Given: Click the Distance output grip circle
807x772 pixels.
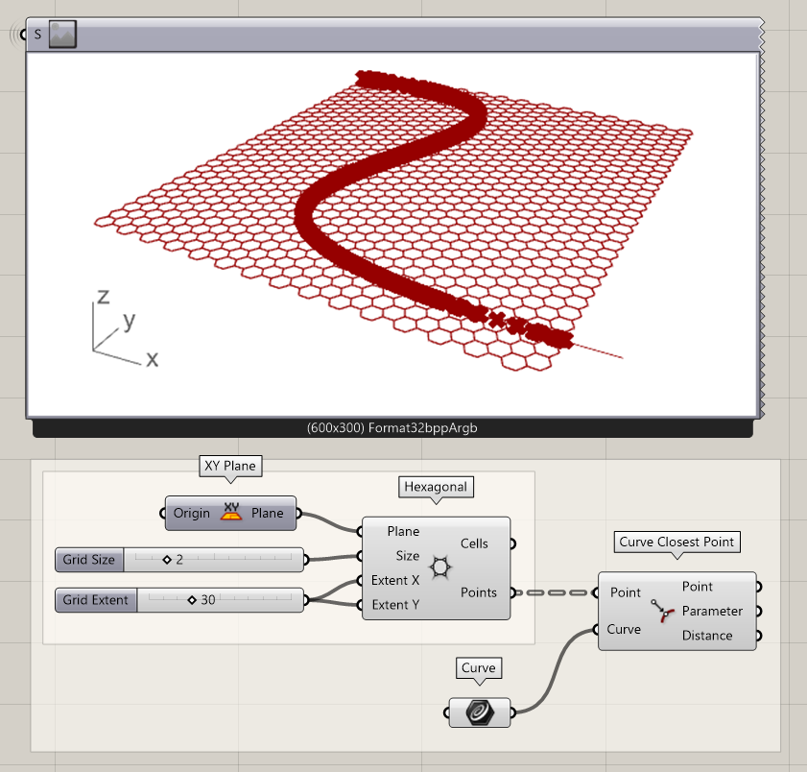Looking at the screenshot, I should [759, 636].
